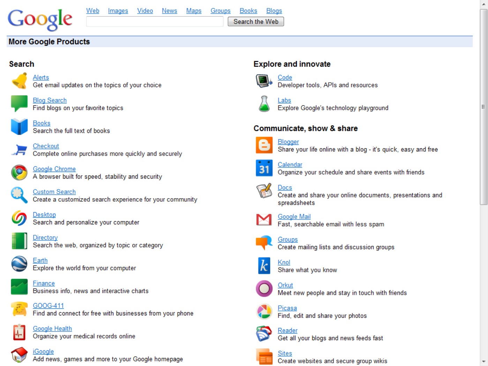The height and width of the screenshot is (366, 488).
Task: Open the Orkut link
Action: point(285,285)
